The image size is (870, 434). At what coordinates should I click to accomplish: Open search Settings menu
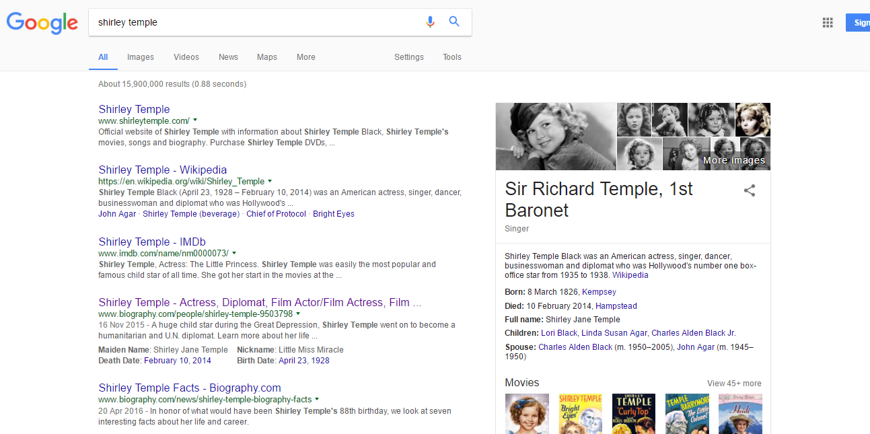(409, 57)
